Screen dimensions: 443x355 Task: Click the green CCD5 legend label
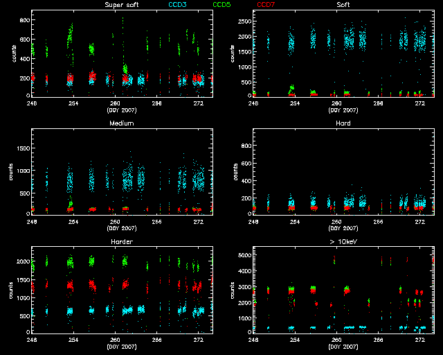[223, 5]
